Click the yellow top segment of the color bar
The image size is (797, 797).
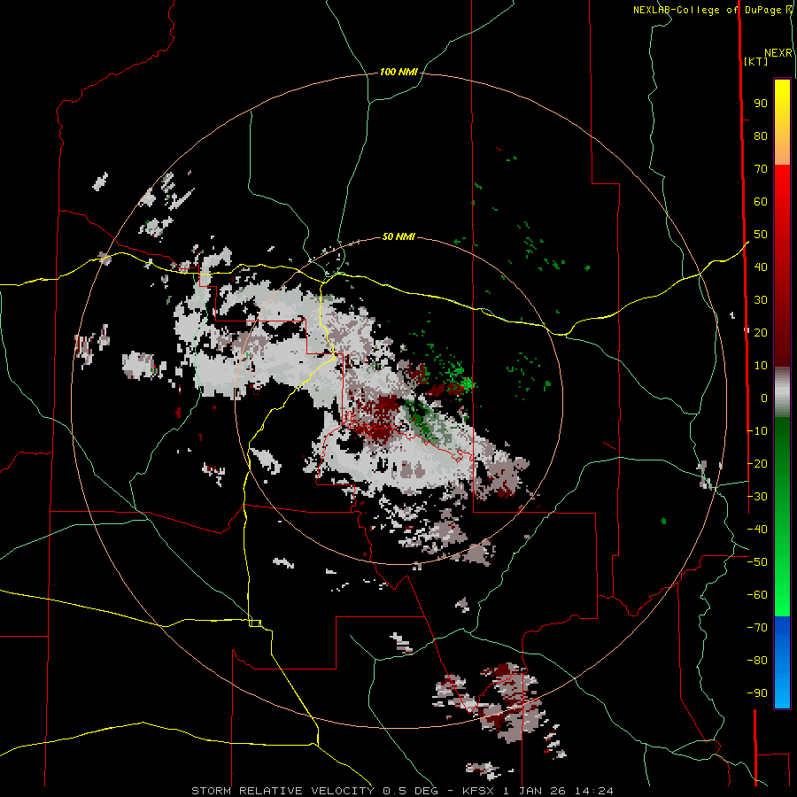pyautogui.click(x=782, y=122)
